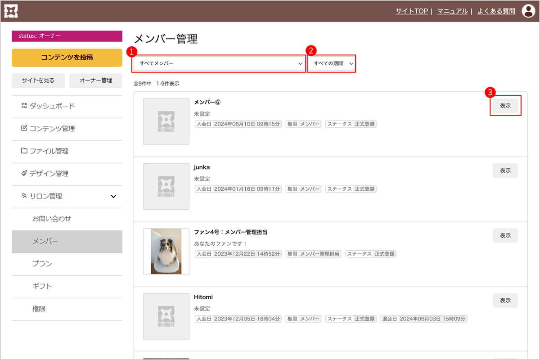
Task: Open the すべての期間 period dropdown
Action: tap(332, 64)
